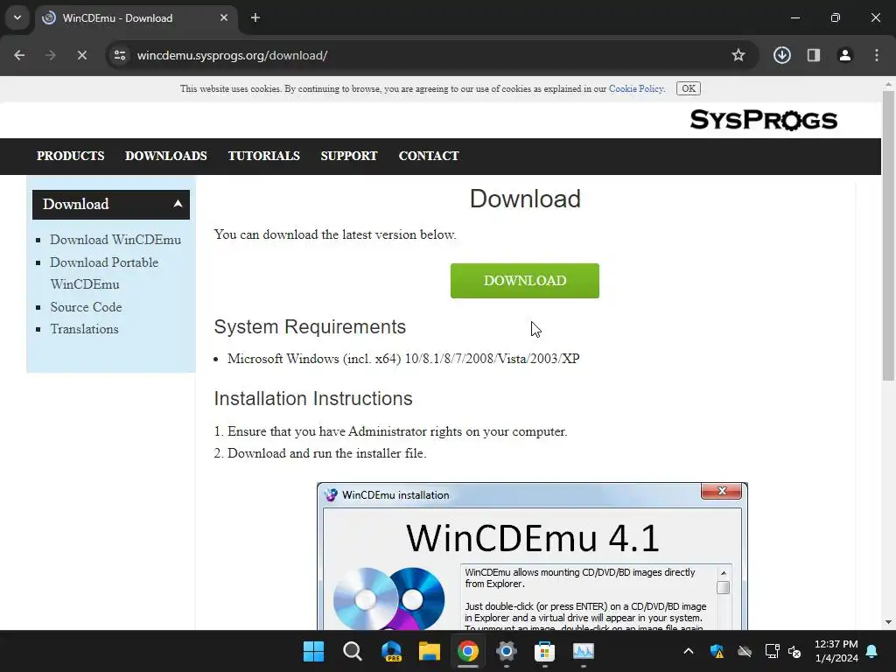896x672 pixels.
Task: Click the browser forward arrow
Action: coord(50,55)
